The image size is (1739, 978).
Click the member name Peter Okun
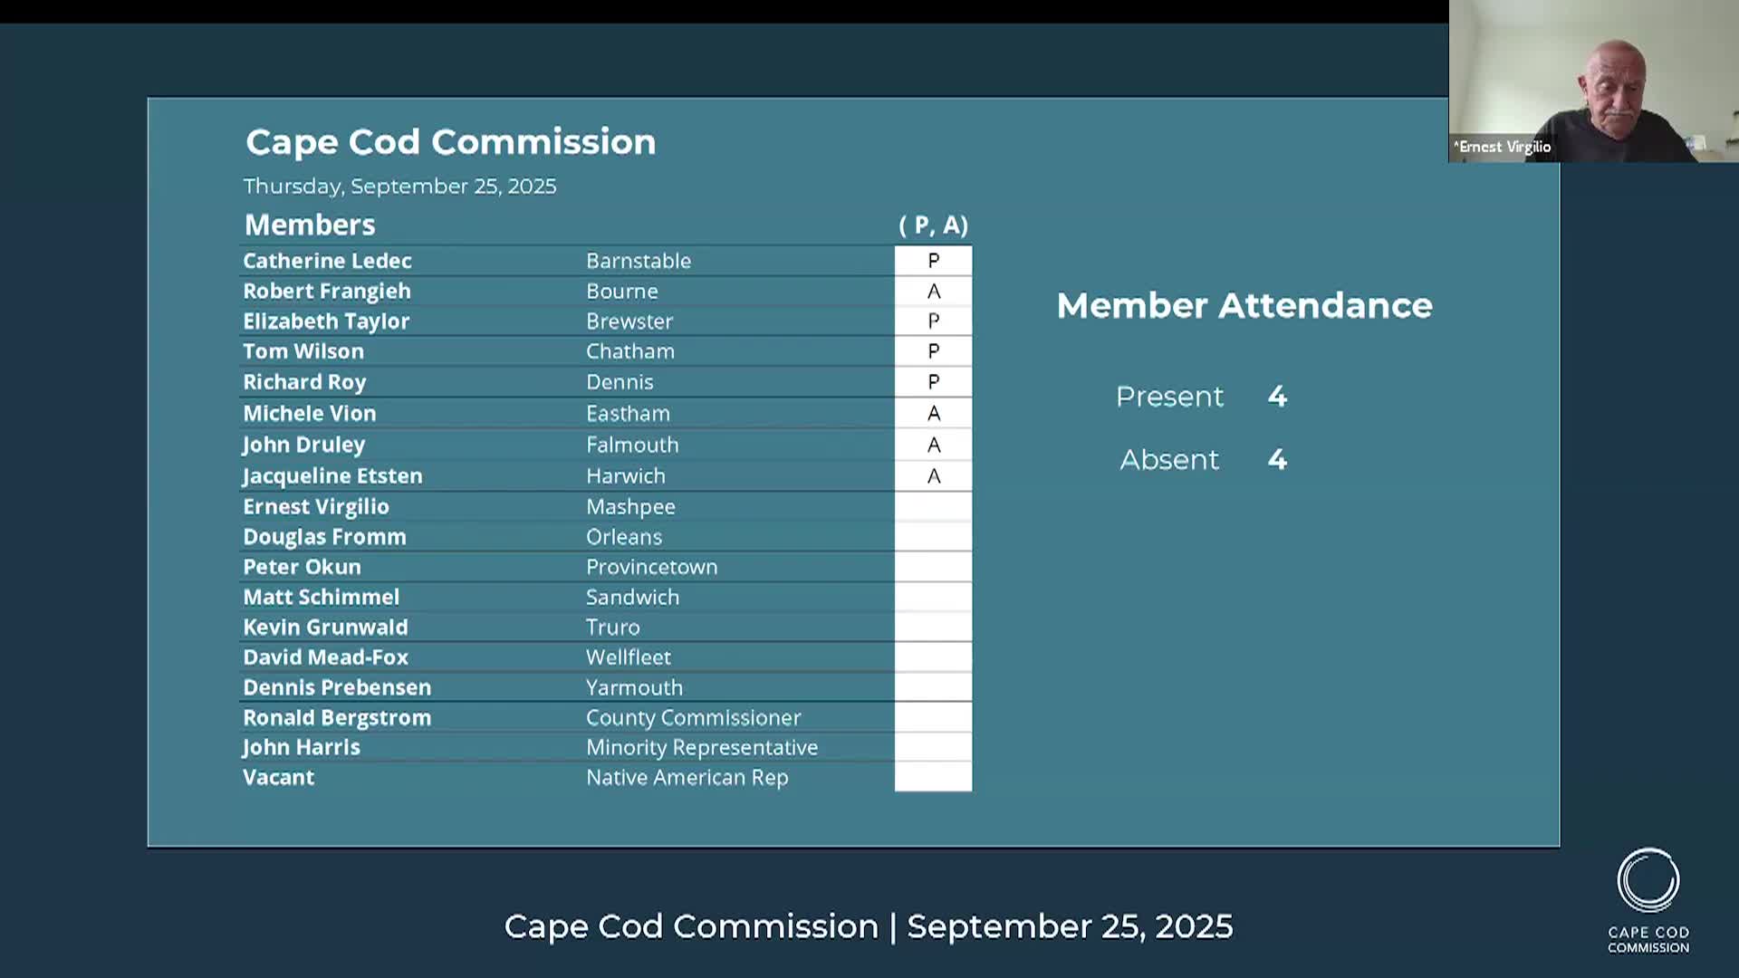click(302, 567)
